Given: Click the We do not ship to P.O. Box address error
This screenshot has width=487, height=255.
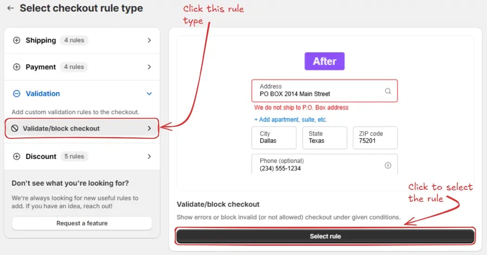Looking at the screenshot, I should pos(301,107).
